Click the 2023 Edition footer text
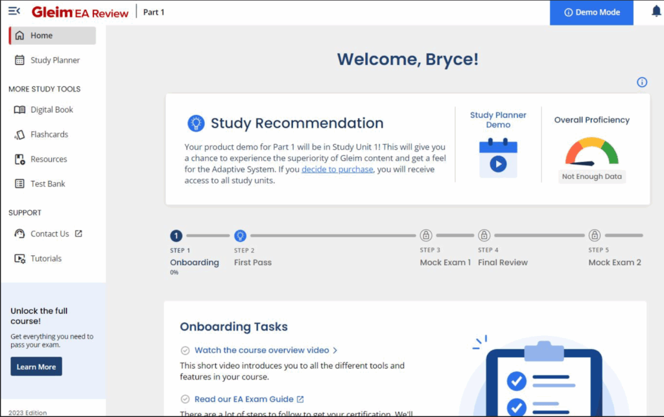This screenshot has width=664, height=417. pyautogui.click(x=27, y=412)
